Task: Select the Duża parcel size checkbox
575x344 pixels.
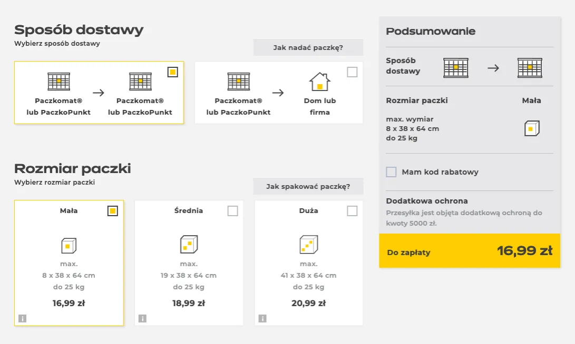Action: [353, 210]
